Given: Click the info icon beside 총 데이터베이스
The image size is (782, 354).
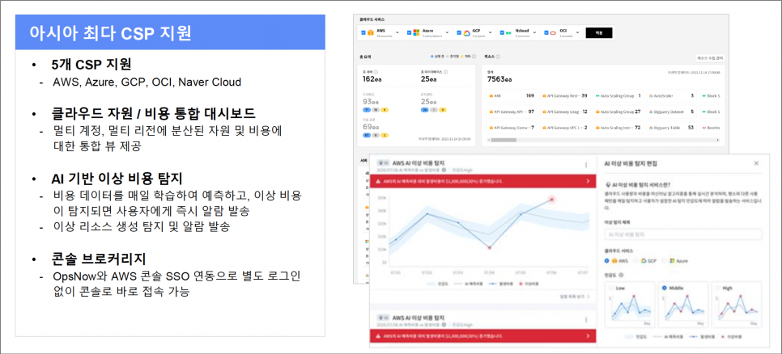Looking at the screenshot, I should point(445,72).
